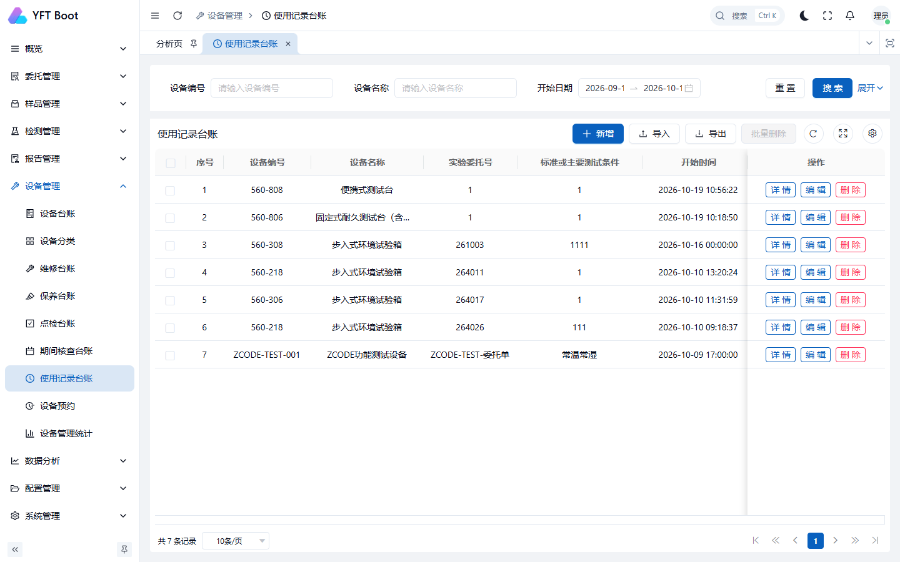
Task: Collapse the 设备管理 menu
Action: pyautogui.click(x=69, y=186)
